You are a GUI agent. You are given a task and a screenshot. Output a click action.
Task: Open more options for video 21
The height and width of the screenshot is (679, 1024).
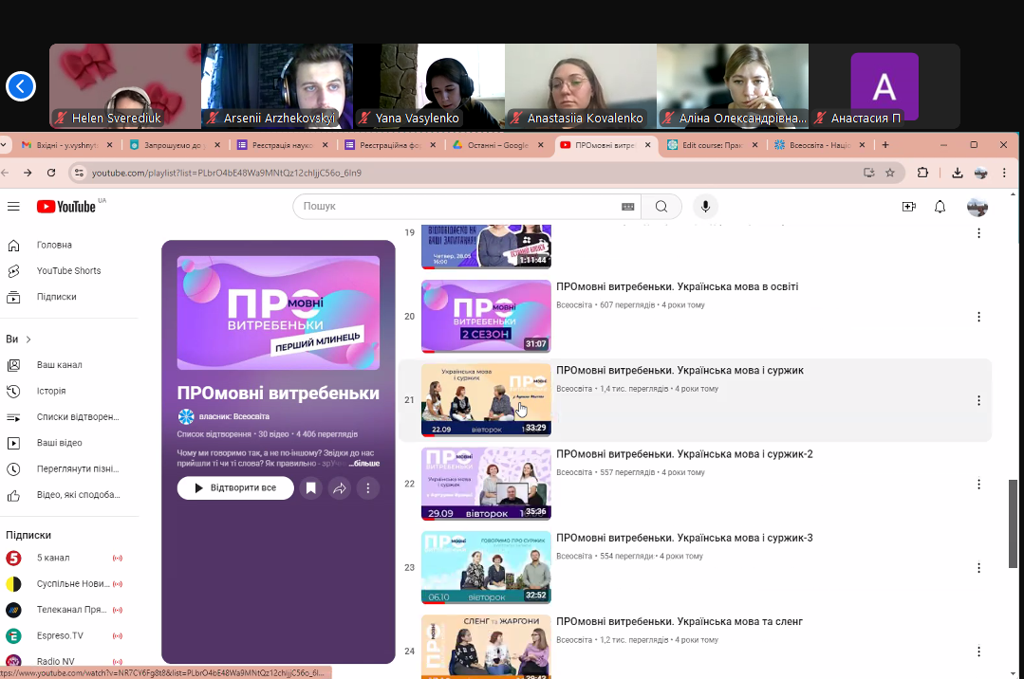(x=978, y=400)
